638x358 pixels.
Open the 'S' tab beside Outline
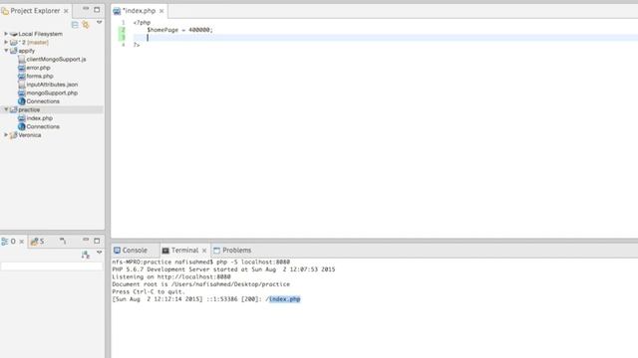38,242
